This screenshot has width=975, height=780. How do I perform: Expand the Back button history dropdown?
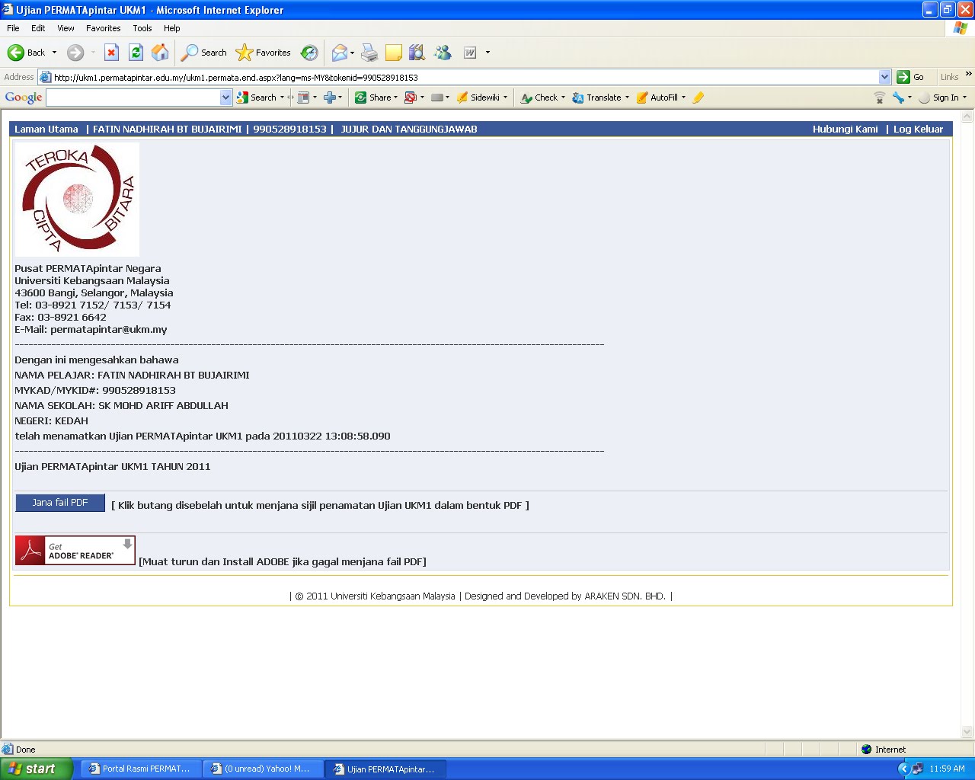(54, 53)
